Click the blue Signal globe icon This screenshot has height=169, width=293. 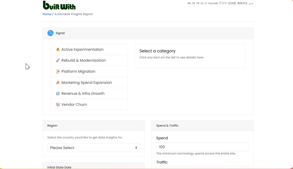[x=51, y=33]
